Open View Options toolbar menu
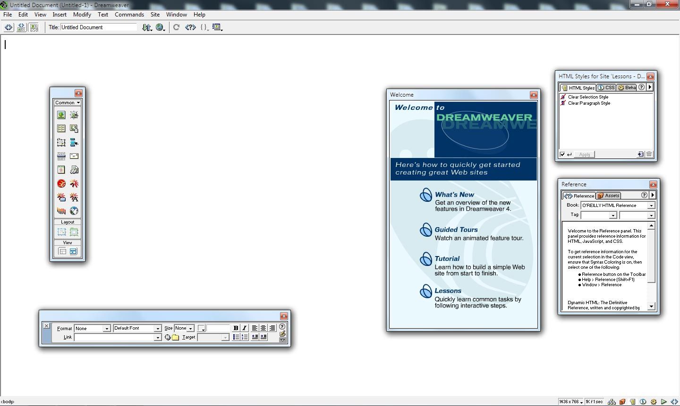Screen dimensions: 680x406 pyautogui.click(x=217, y=27)
